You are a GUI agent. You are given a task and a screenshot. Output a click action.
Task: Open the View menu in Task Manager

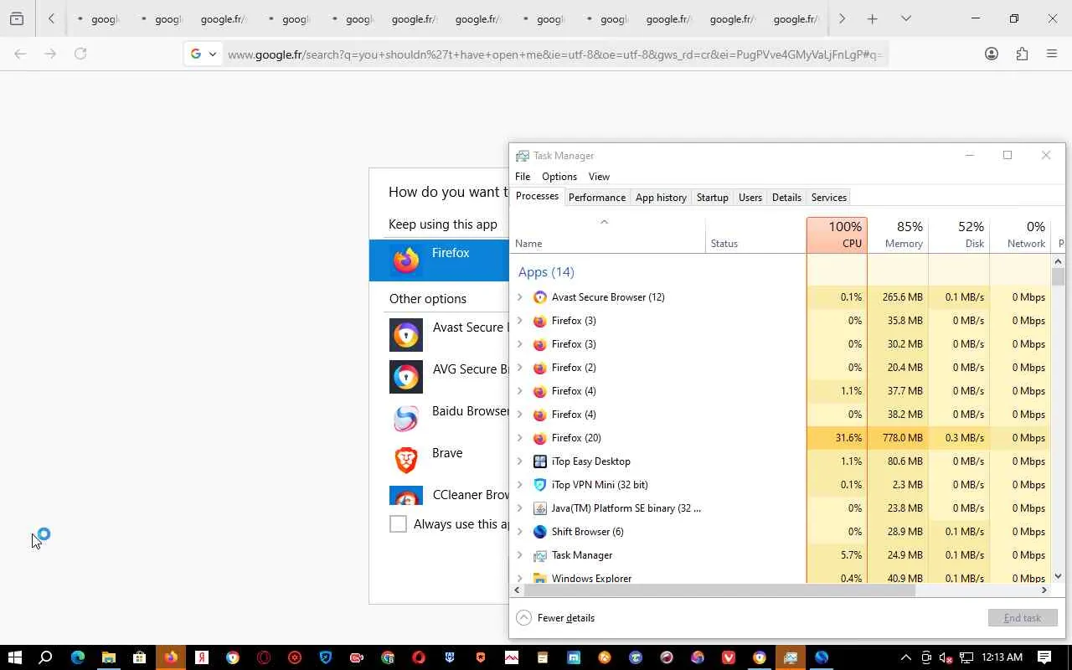pyautogui.click(x=599, y=177)
